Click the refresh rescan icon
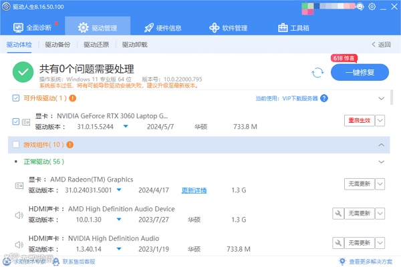The width and height of the screenshot is (401, 267). click(317, 73)
